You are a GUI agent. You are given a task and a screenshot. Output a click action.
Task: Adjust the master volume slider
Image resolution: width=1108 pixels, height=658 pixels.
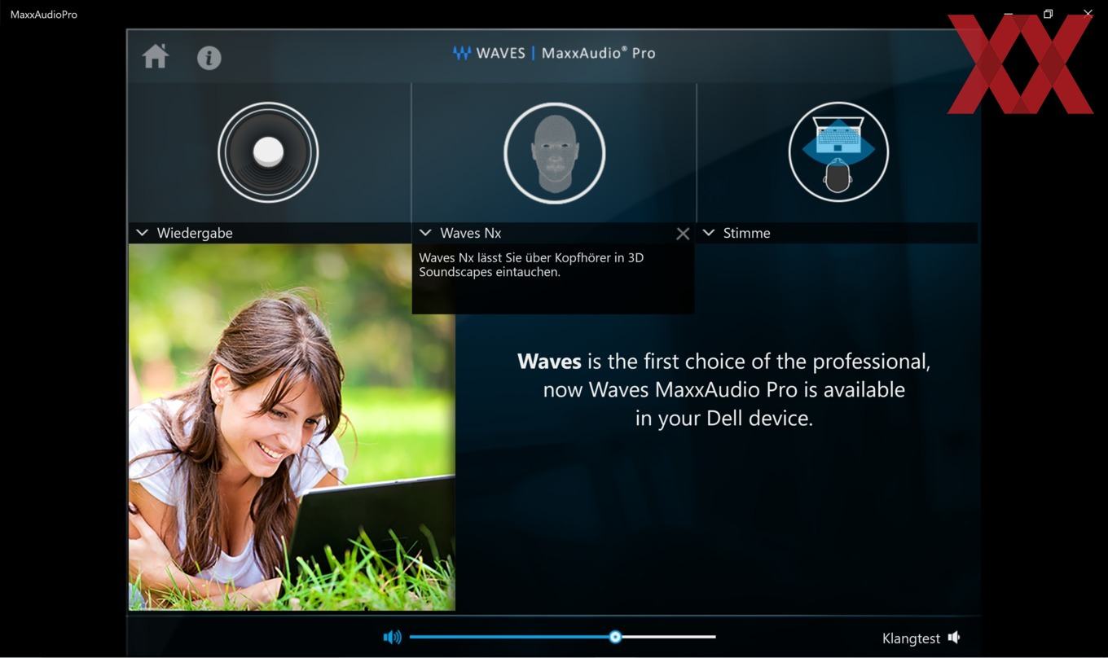click(x=562, y=637)
